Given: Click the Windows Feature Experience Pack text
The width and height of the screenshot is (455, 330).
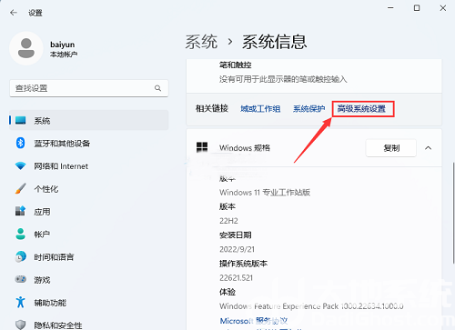Looking at the screenshot, I should (x=311, y=306).
